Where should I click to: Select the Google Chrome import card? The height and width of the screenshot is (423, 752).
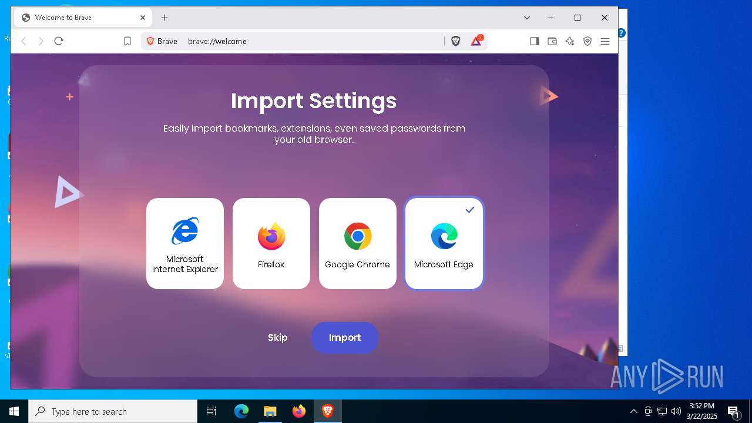[x=358, y=243]
